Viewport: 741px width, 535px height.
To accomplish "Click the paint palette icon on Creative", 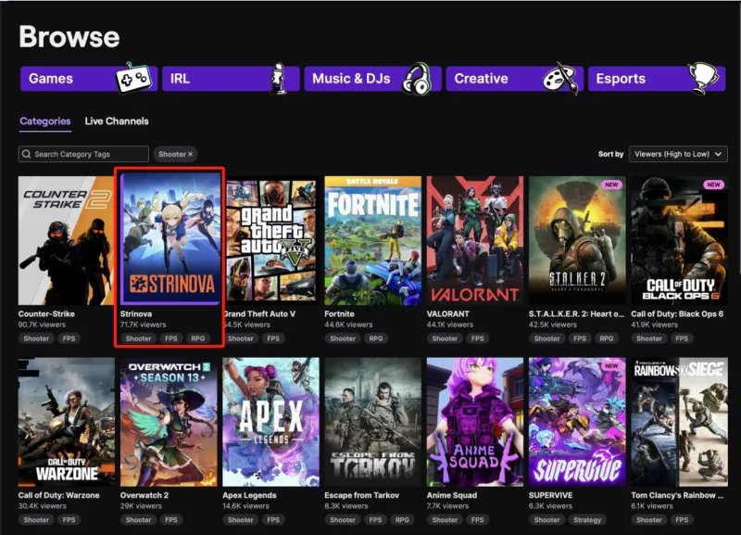I will coord(561,78).
